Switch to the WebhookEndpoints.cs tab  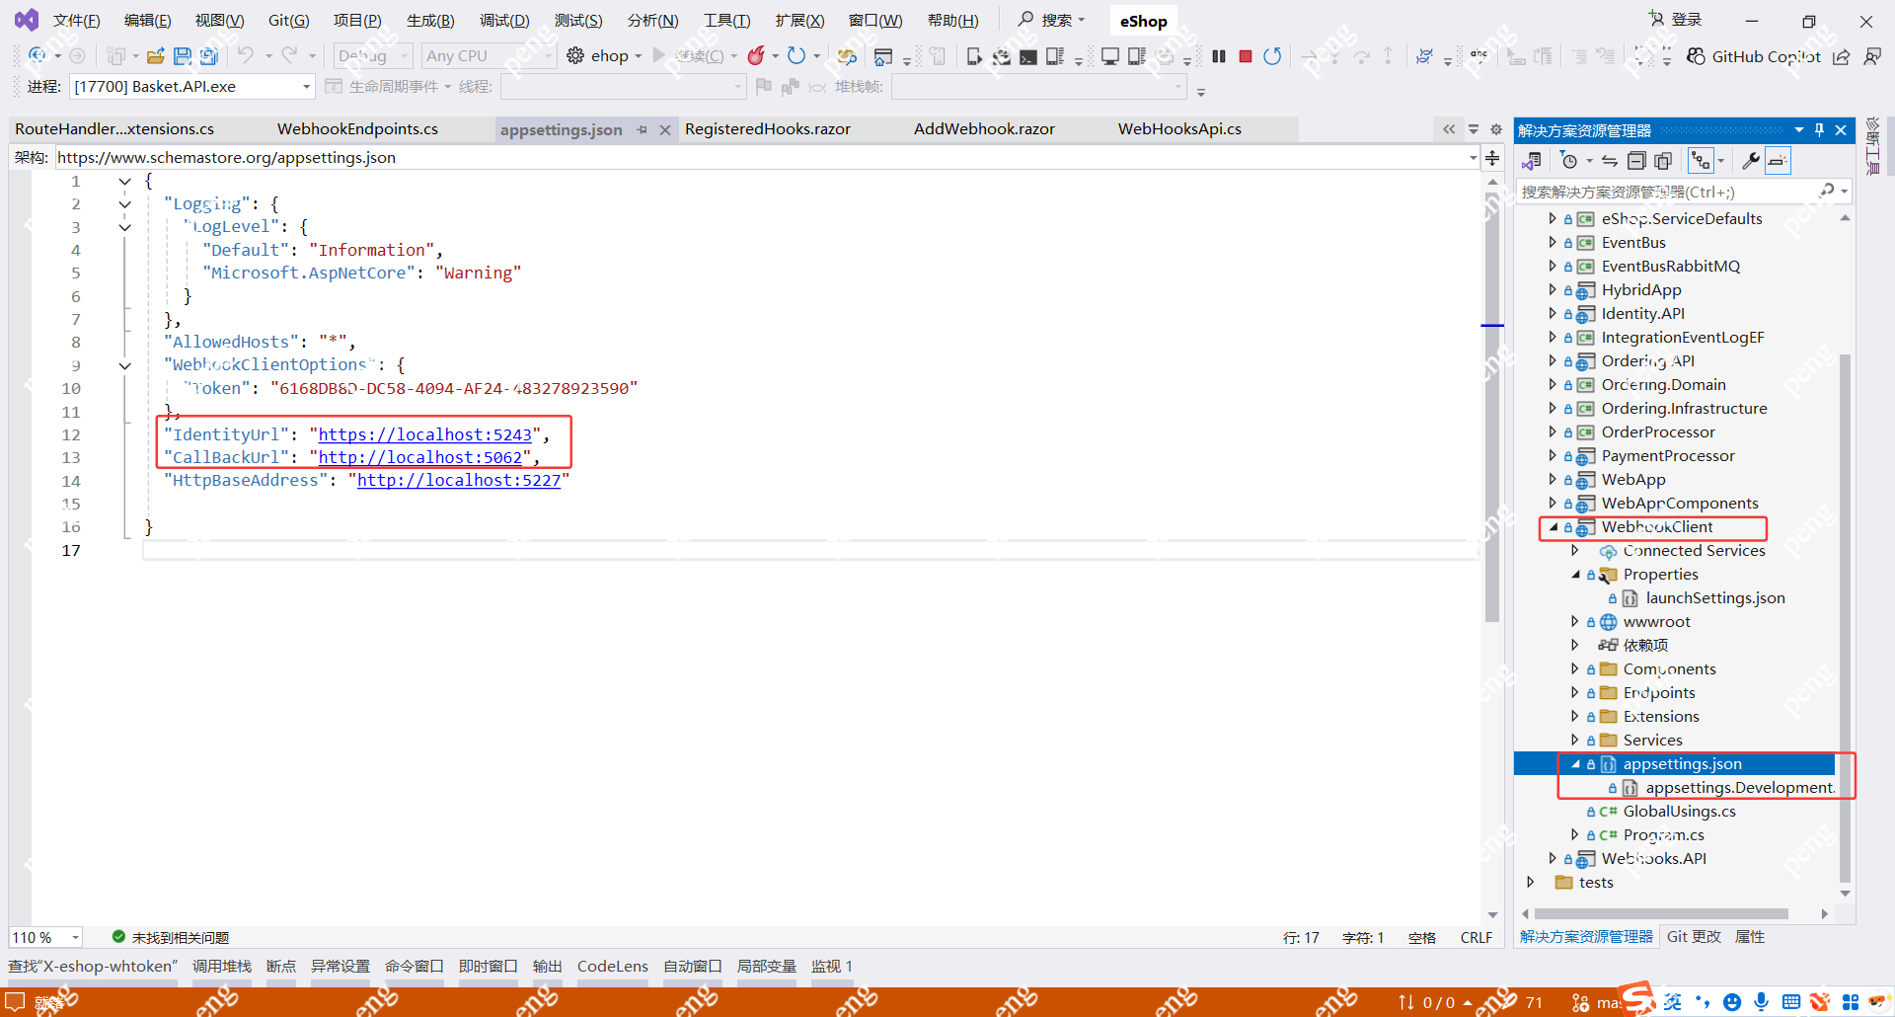[357, 129]
